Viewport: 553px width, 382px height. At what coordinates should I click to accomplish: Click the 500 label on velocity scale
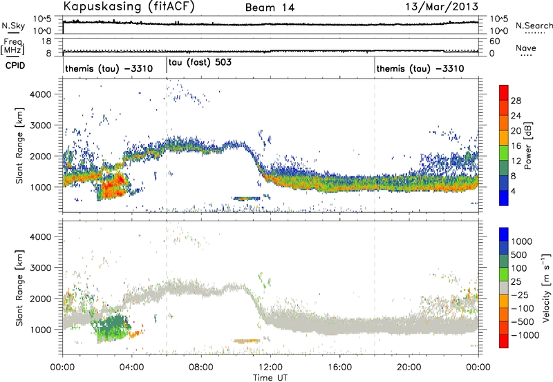tap(518, 255)
